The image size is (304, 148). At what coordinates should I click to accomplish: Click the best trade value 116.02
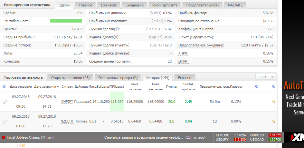pos(166,29)
